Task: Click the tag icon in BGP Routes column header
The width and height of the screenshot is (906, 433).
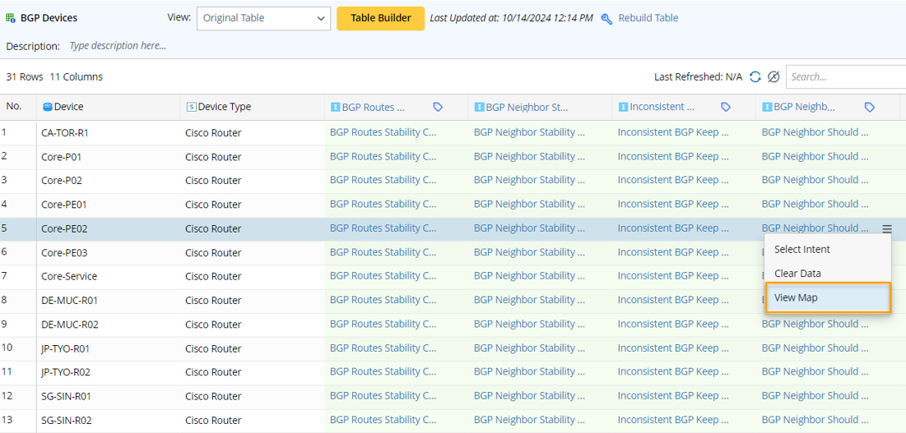Action: 438,107
